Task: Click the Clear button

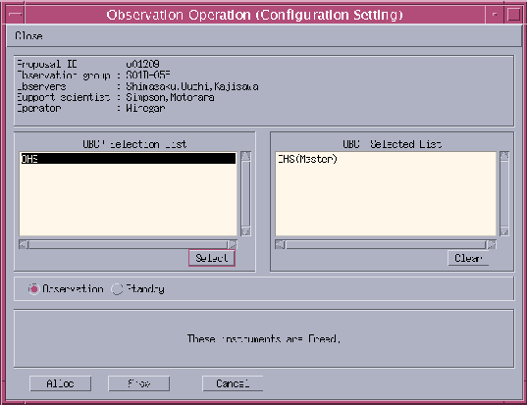Action: click(468, 258)
